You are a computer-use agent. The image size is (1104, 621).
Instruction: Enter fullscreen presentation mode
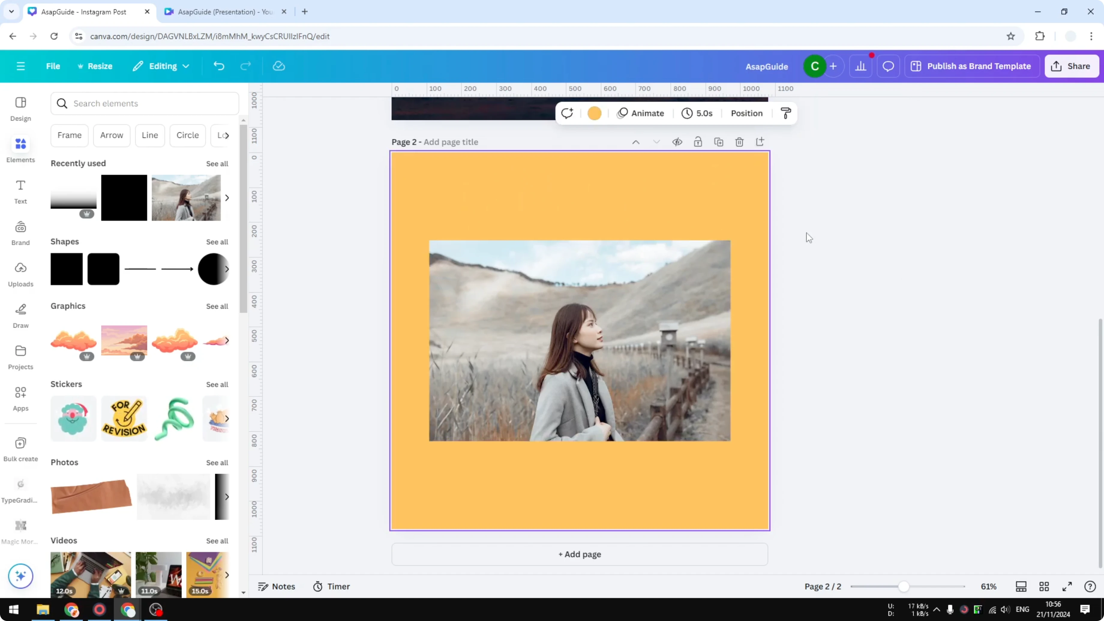(x=1067, y=587)
